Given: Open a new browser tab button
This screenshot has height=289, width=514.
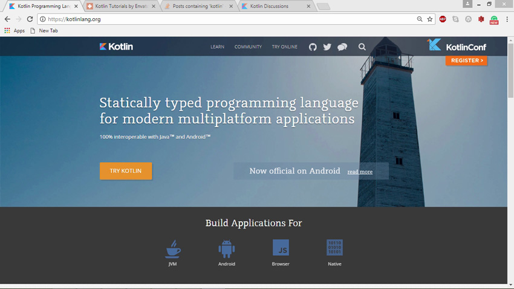Looking at the screenshot, I should click(324, 6).
